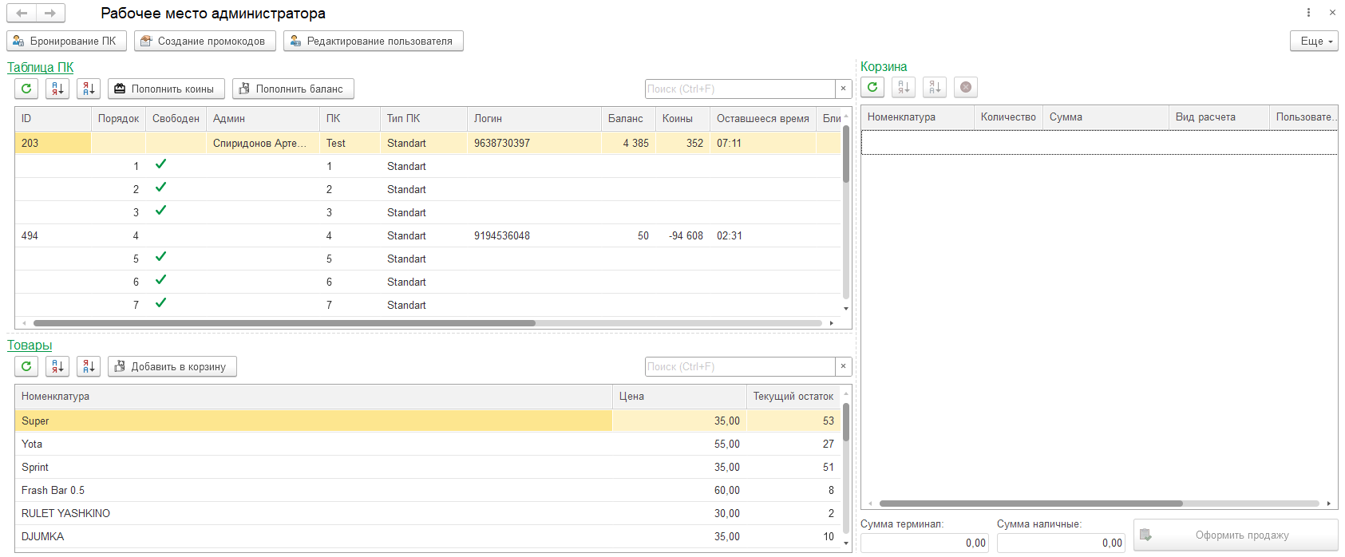Select the Yota product row
The image size is (1345, 557).
[x=428, y=444]
